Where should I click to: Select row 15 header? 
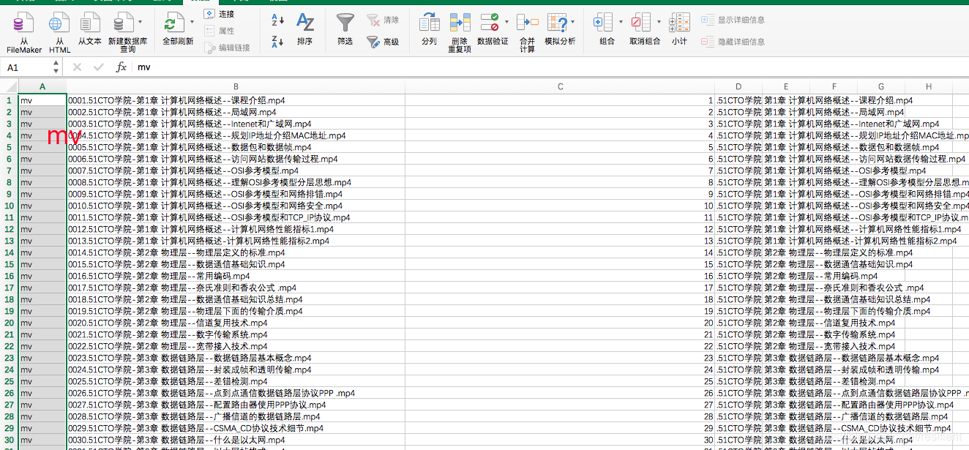pyautogui.click(x=9, y=264)
